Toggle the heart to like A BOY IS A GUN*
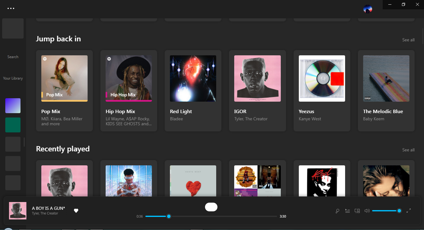 coord(76,211)
